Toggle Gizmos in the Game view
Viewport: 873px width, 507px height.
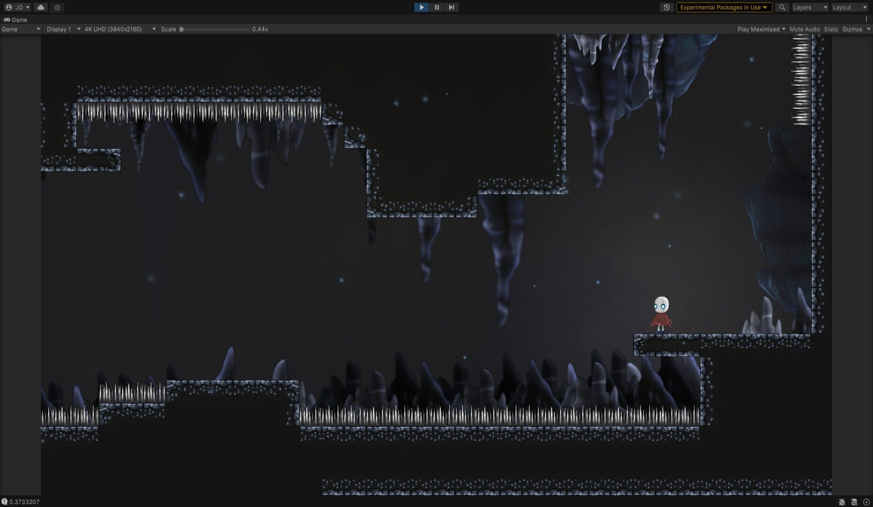click(x=852, y=29)
